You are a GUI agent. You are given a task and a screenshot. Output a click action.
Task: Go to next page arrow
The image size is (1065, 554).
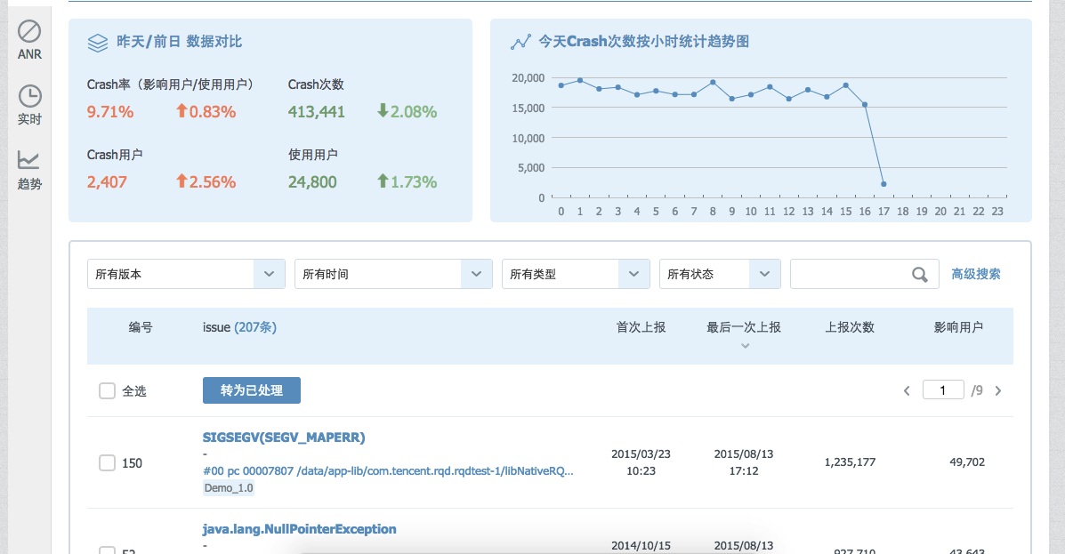998,390
